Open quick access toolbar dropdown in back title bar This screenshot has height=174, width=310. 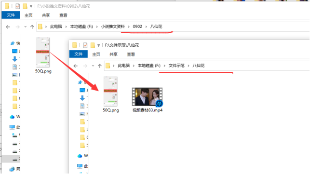[31, 7]
